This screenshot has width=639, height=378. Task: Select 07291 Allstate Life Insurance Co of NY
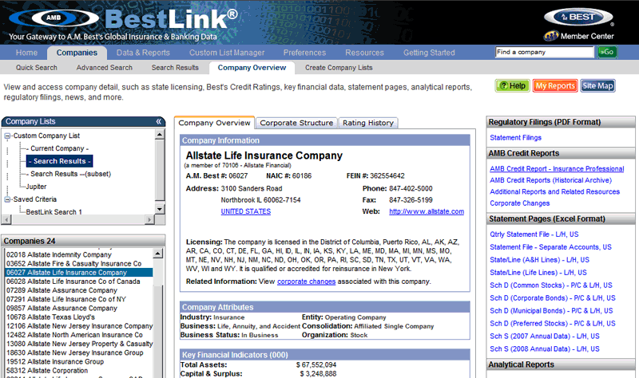click(66, 300)
